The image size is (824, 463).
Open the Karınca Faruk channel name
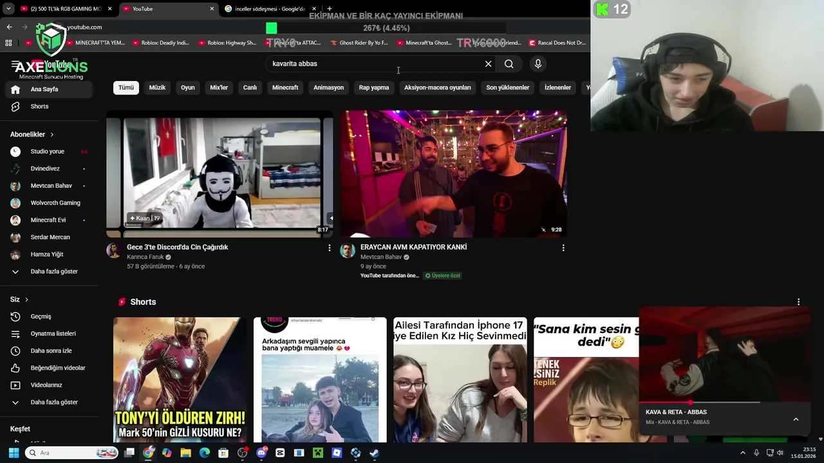145,257
